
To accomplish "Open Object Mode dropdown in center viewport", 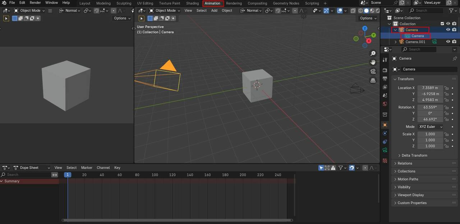I will (x=165, y=10).
